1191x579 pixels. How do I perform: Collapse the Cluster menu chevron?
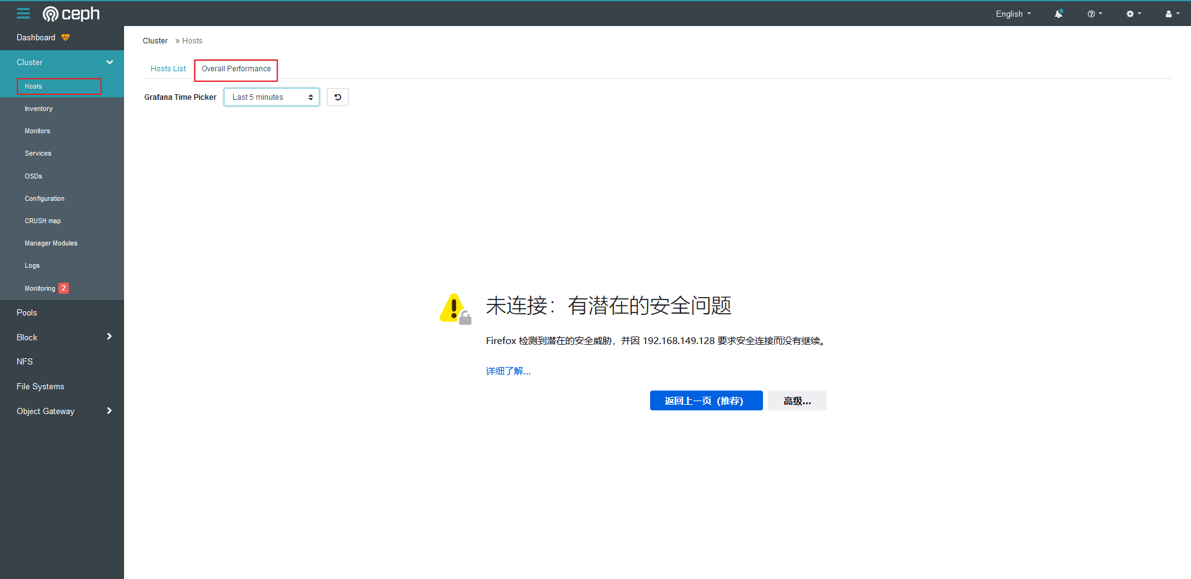(x=110, y=62)
